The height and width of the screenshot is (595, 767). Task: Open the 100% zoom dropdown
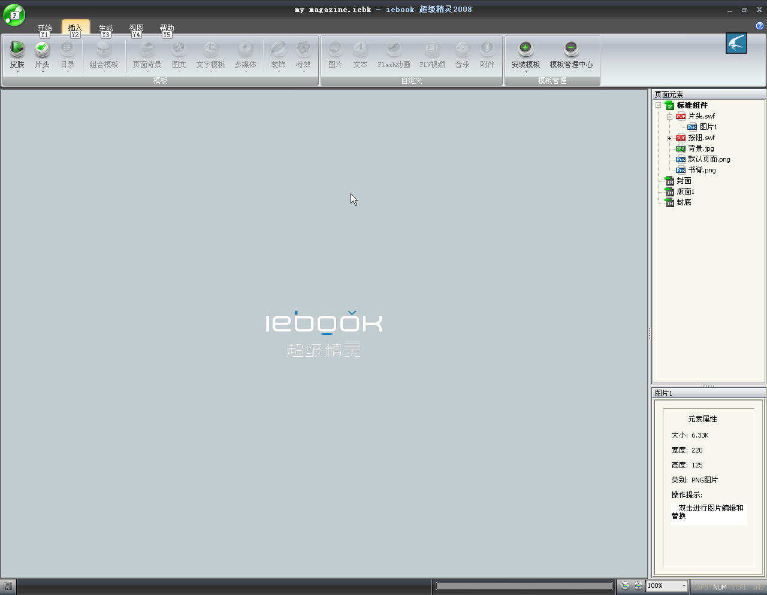pos(683,586)
